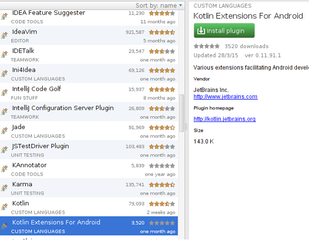The image size is (317, 240).
Task: Click the 'Updated 28/3/15' date text
Action: [216, 55]
